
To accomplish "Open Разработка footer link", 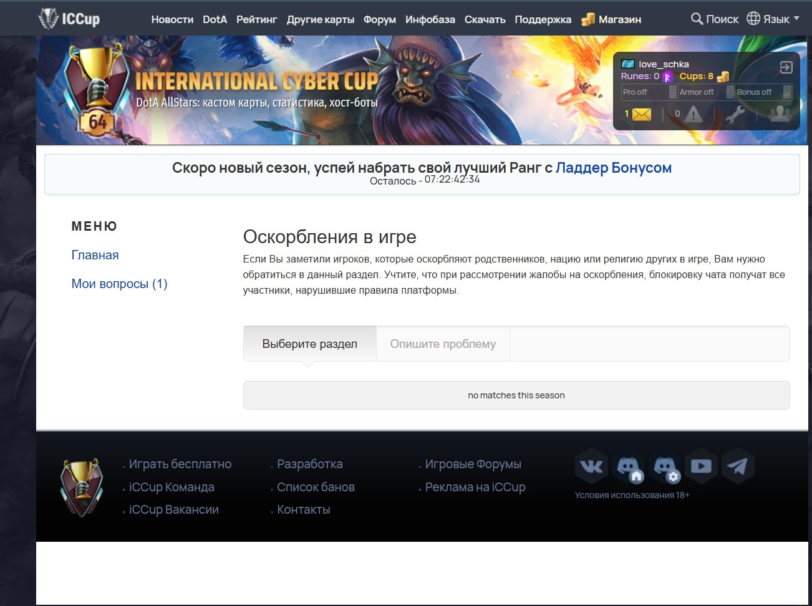I will [x=309, y=464].
